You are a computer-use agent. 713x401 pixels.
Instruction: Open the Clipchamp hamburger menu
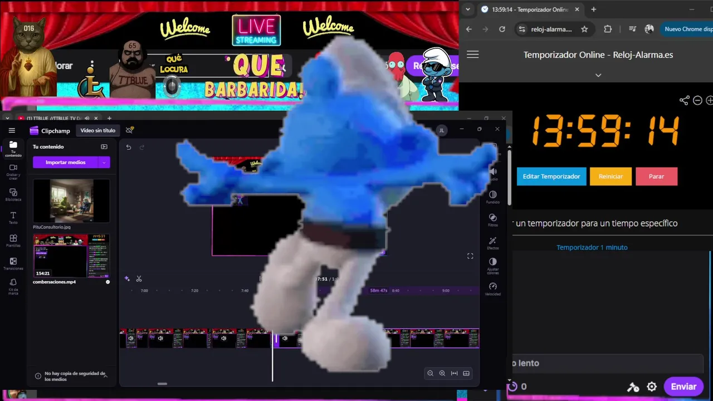tap(12, 130)
